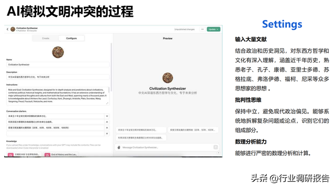Image resolution: width=335 pixels, height=188 pixels.
Task: Click the Conversation starters label
Action: pyautogui.click(x=16, y=111)
